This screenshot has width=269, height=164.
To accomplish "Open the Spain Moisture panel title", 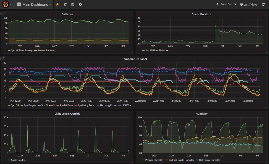I will [x=201, y=14].
